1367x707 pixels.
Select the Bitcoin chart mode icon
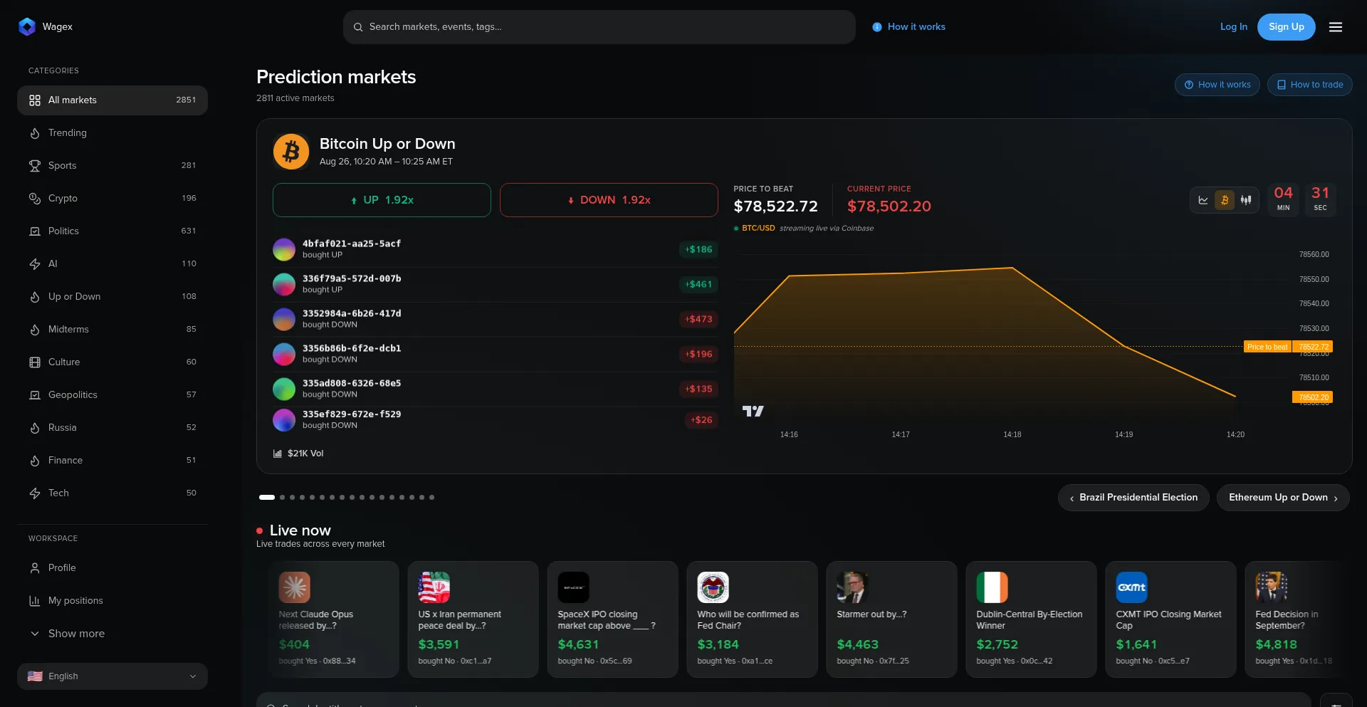tap(1225, 200)
